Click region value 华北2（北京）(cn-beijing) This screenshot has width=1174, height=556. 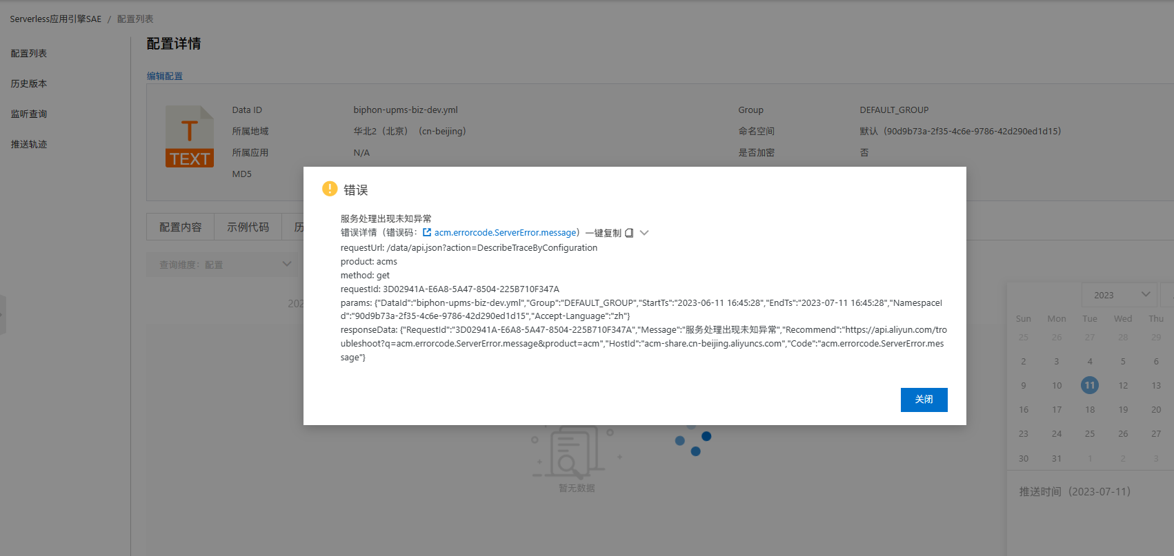[x=410, y=131]
